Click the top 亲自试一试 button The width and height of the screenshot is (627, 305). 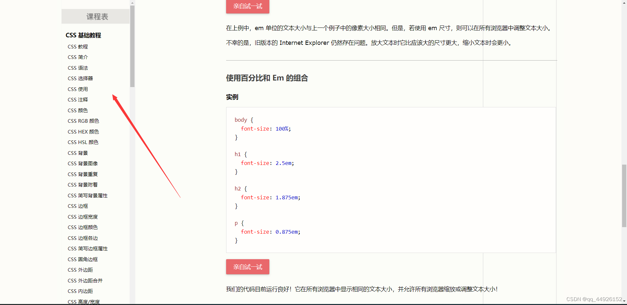click(x=247, y=7)
